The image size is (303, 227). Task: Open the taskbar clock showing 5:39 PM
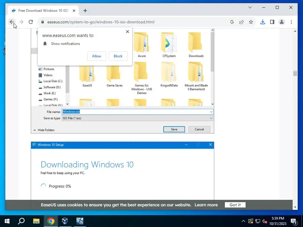pos(278,221)
